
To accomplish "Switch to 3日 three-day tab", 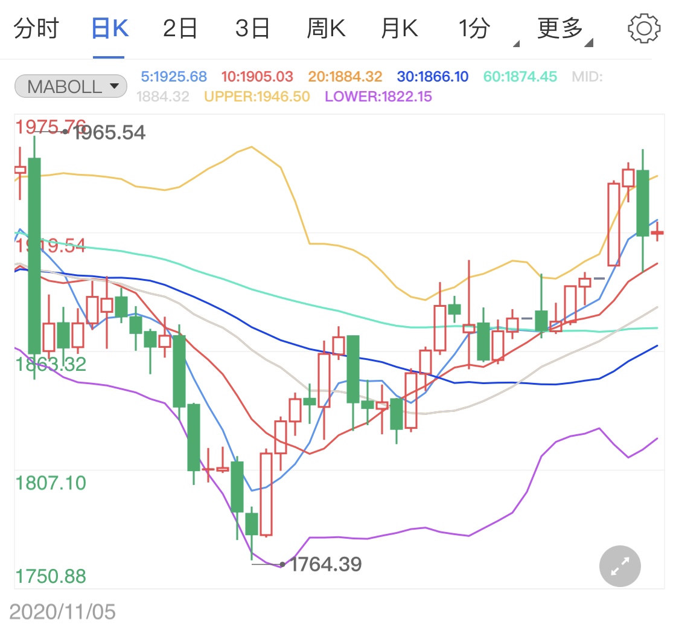I will 252,28.
